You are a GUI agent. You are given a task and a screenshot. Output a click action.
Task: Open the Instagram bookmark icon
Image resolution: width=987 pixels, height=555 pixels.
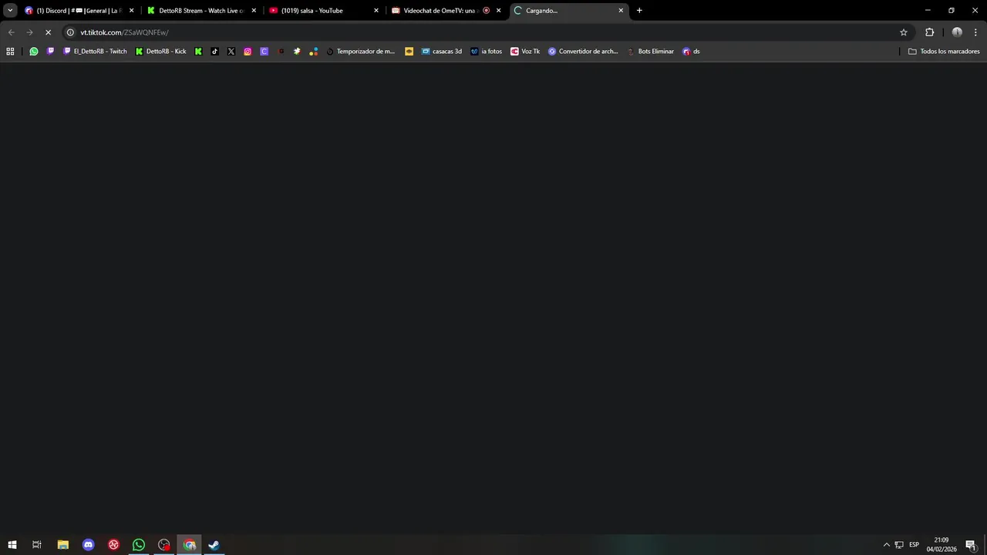(x=248, y=52)
